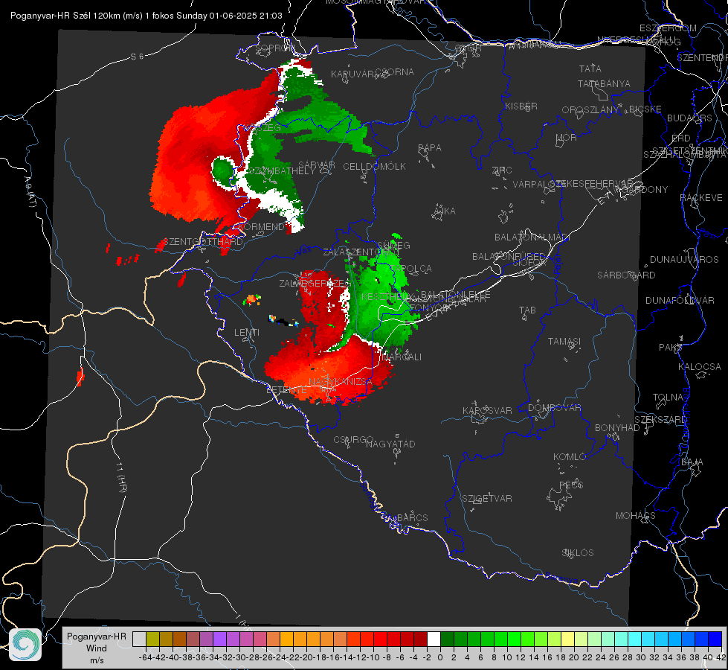Click the KOMLÓ label

pos(570,457)
